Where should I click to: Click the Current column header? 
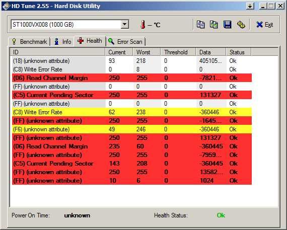119,52
